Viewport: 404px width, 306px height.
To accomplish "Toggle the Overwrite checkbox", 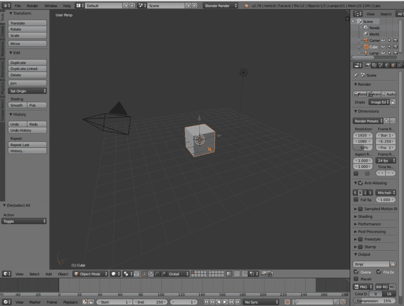I will click(356, 272).
